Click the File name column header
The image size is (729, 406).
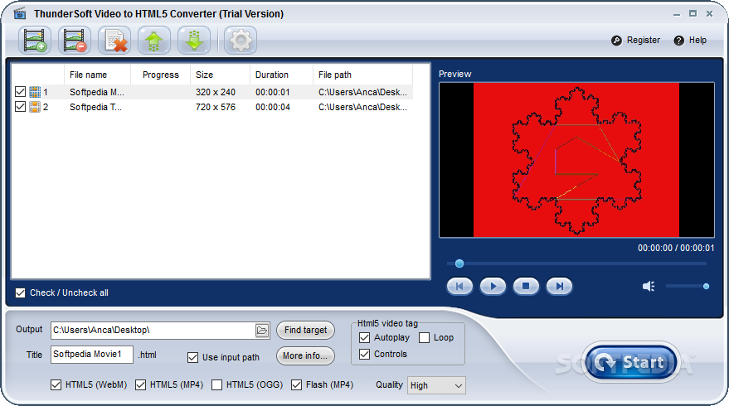pyautogui.click(x=97, y=75)
